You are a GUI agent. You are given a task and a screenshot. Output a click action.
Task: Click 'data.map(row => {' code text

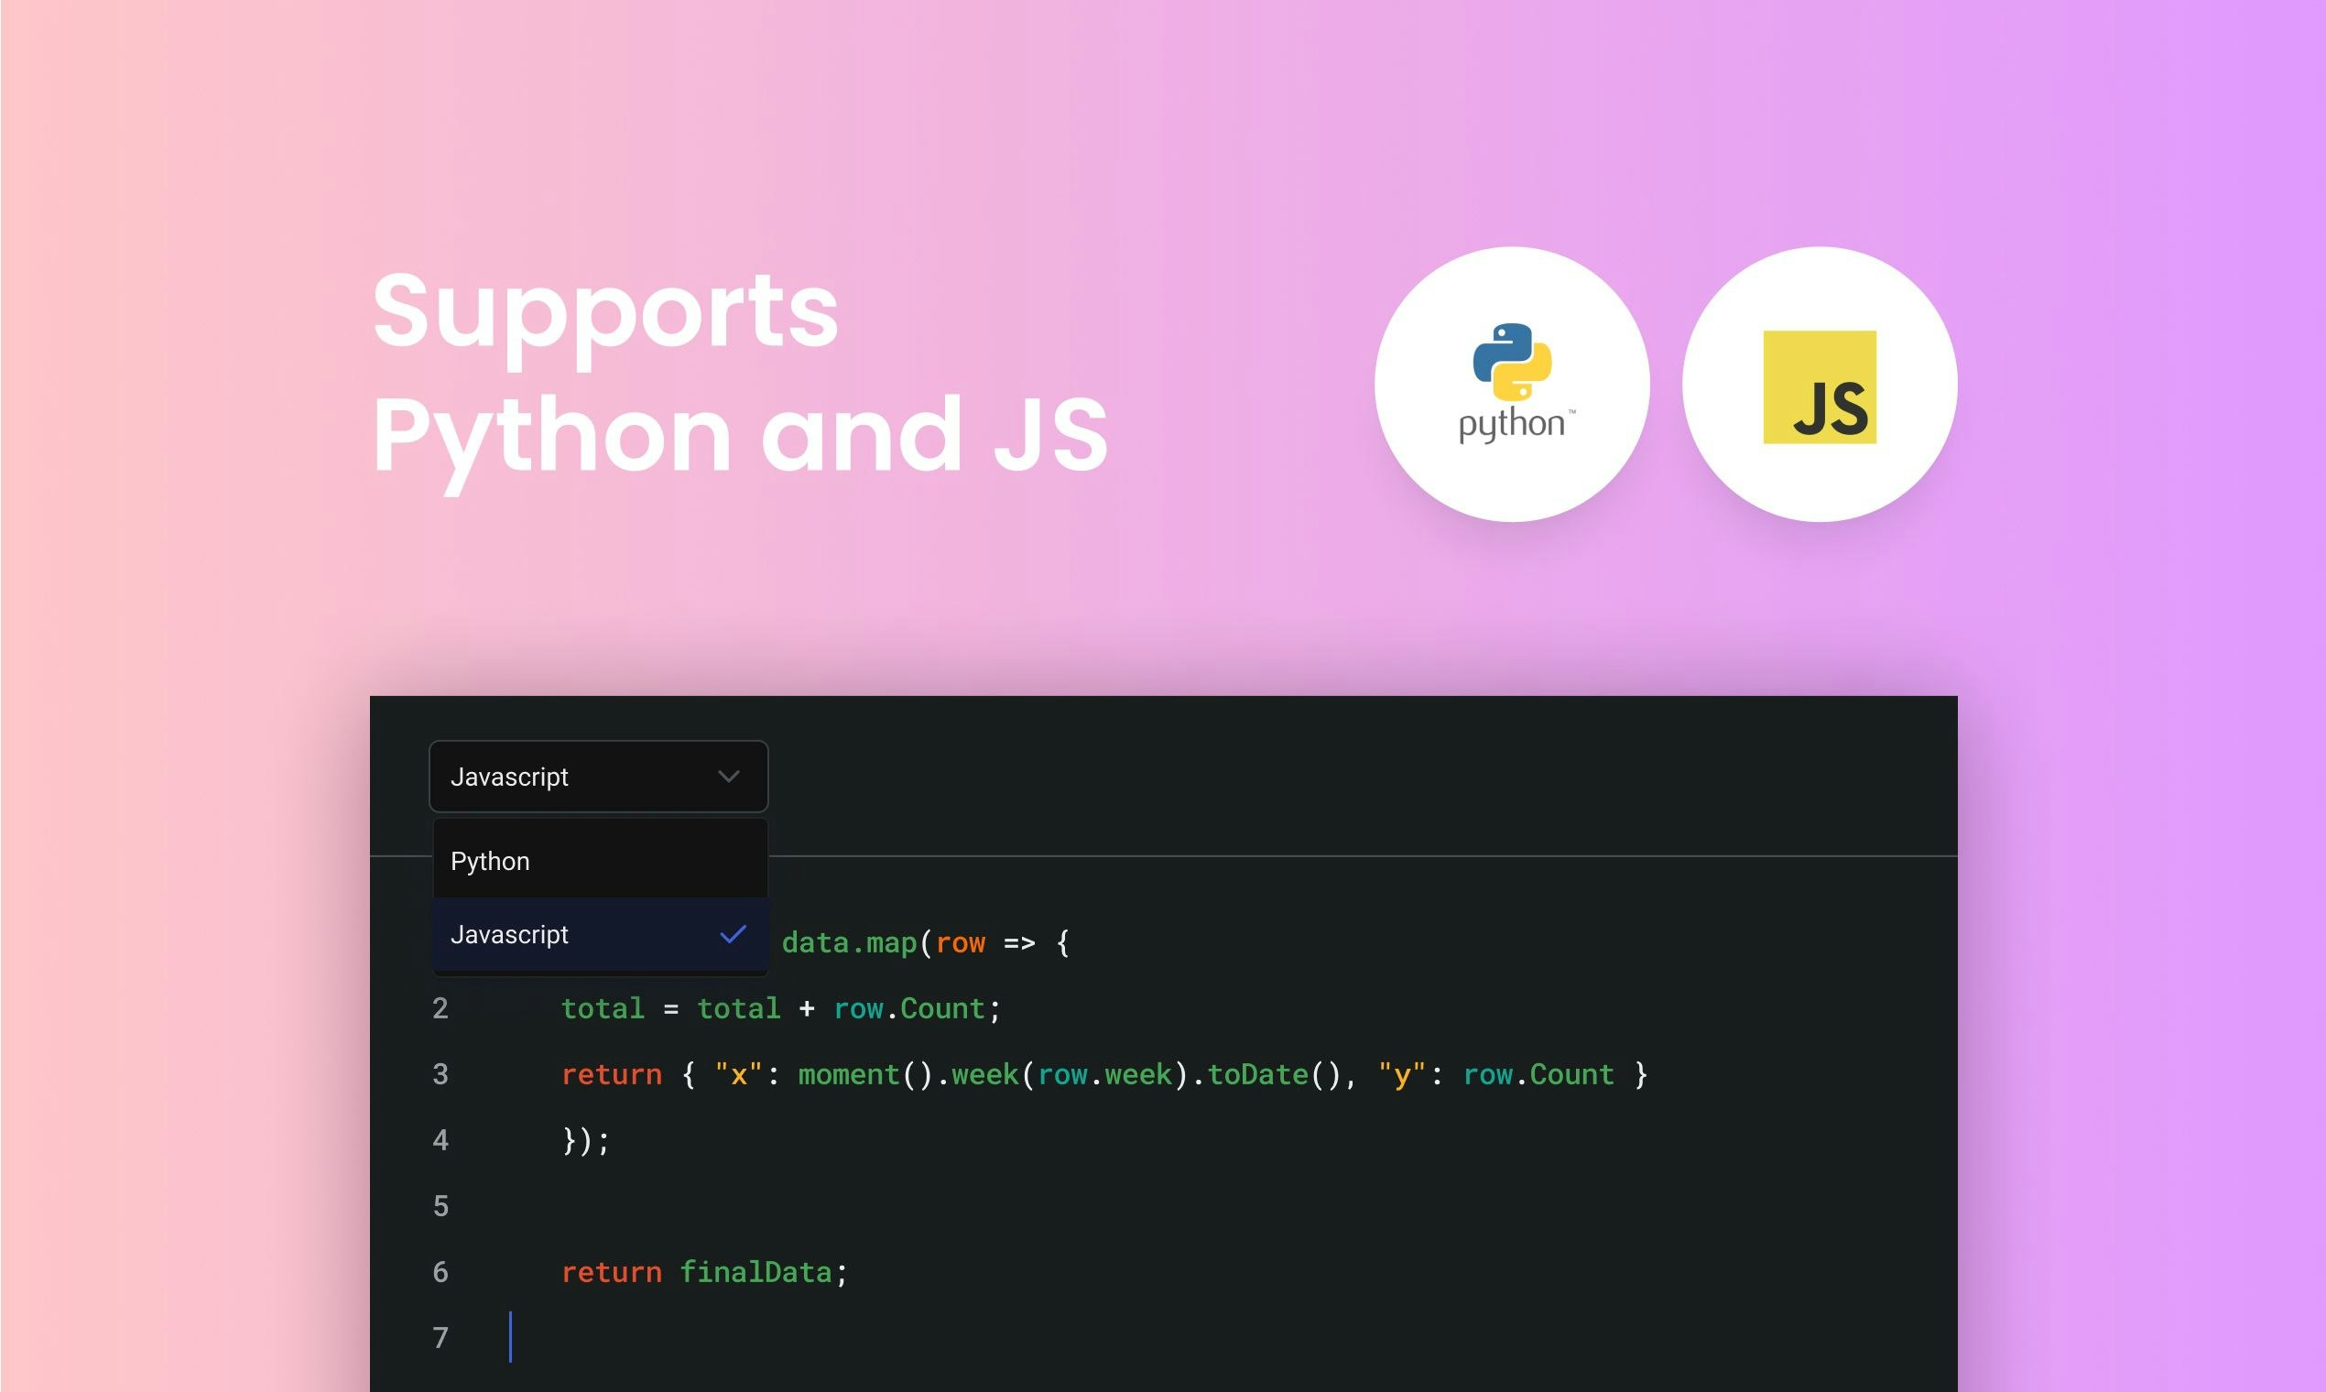pos(926,942)
